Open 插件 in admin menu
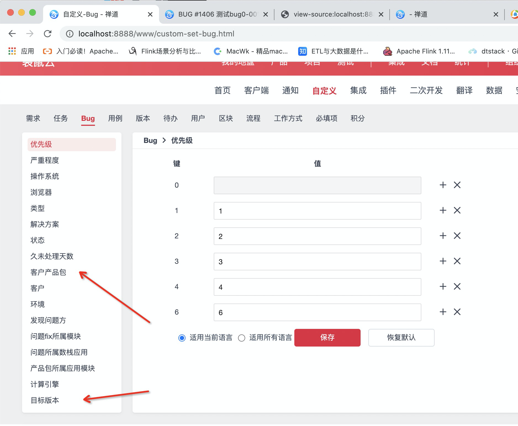Viewport: 518px width, 426px height. coord(388,90)
